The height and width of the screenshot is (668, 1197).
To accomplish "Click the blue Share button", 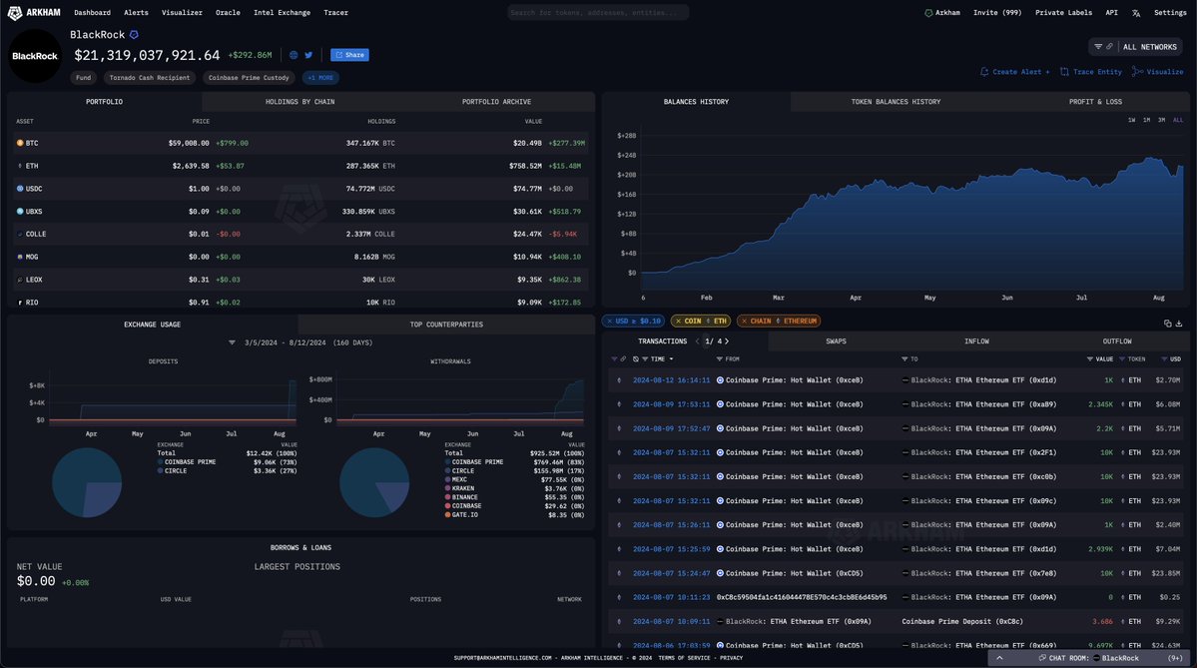I will (349, 55).
